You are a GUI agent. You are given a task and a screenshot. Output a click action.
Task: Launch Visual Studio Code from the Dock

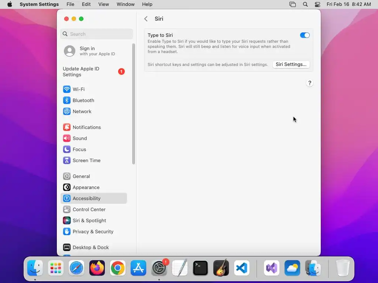pos(242,268)
